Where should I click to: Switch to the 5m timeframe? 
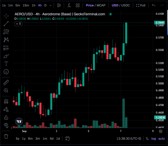[18, 5]
